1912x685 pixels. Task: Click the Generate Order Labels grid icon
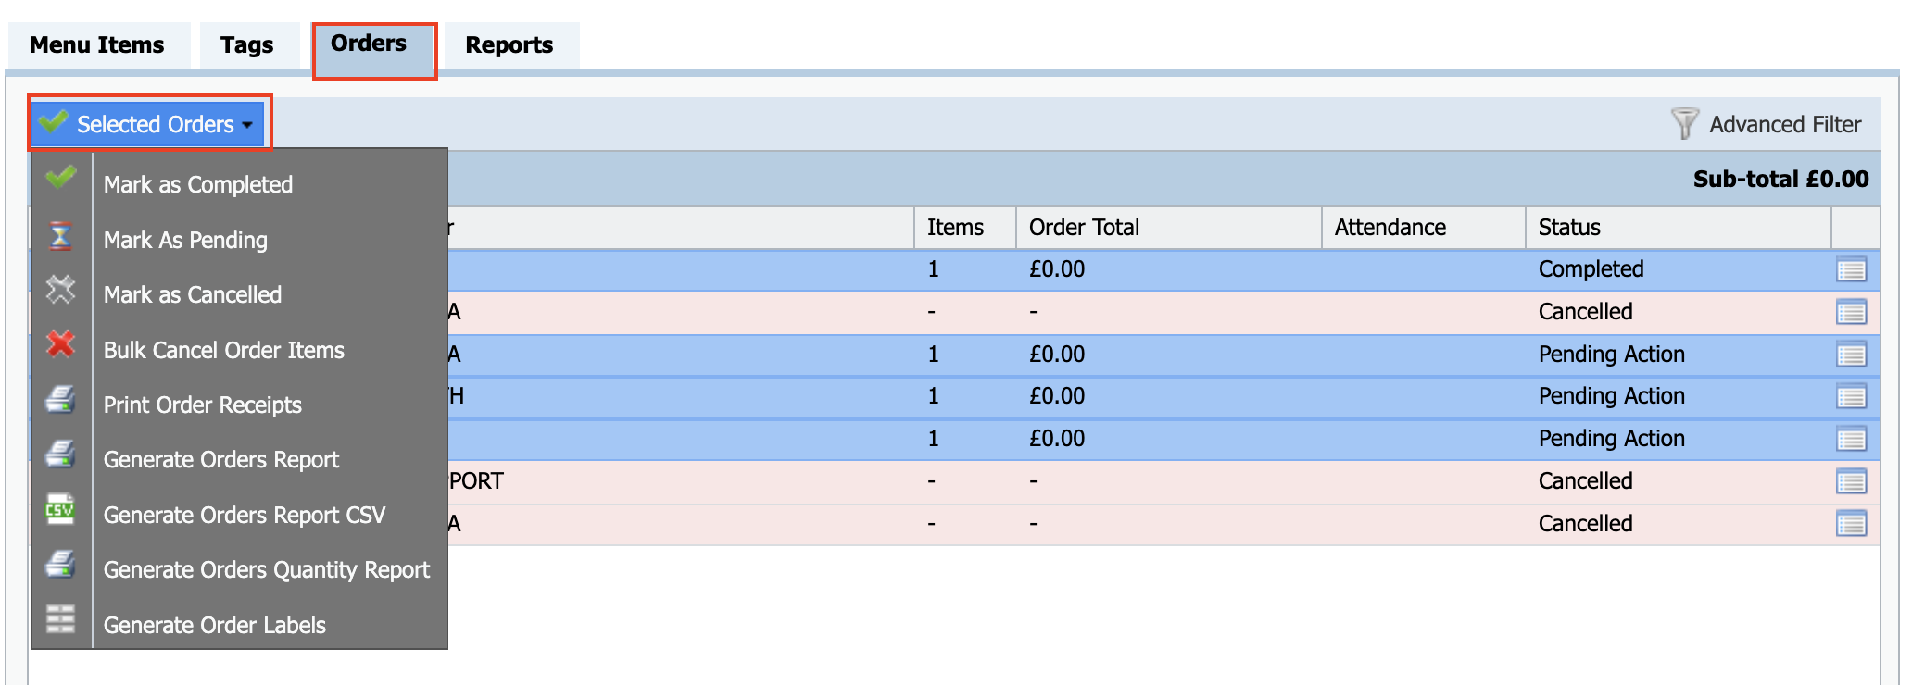click(60, 618)
